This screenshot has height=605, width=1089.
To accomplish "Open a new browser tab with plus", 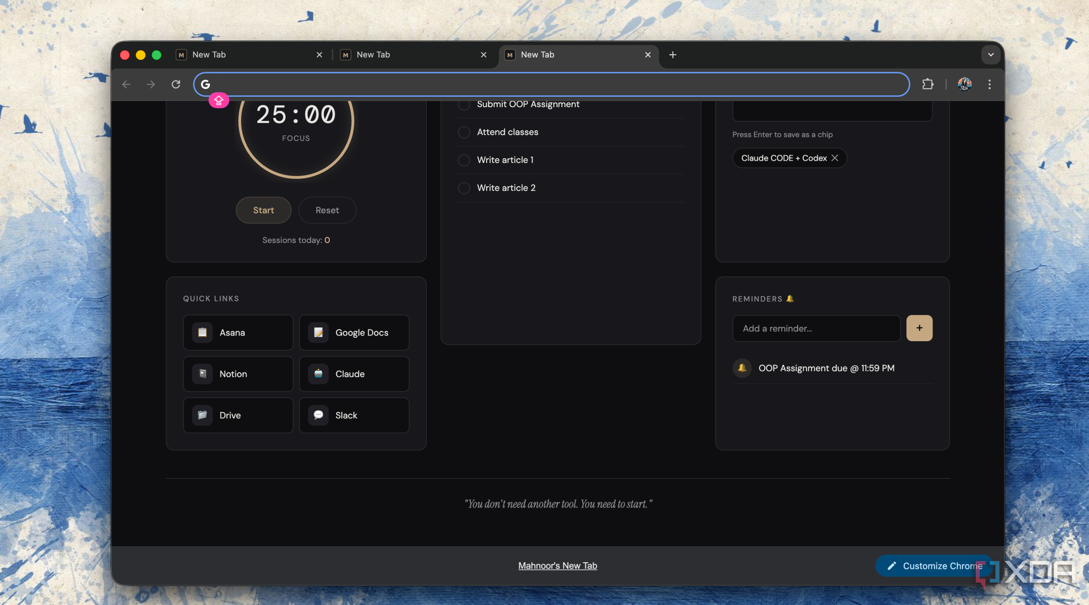I will click(673, 55).
